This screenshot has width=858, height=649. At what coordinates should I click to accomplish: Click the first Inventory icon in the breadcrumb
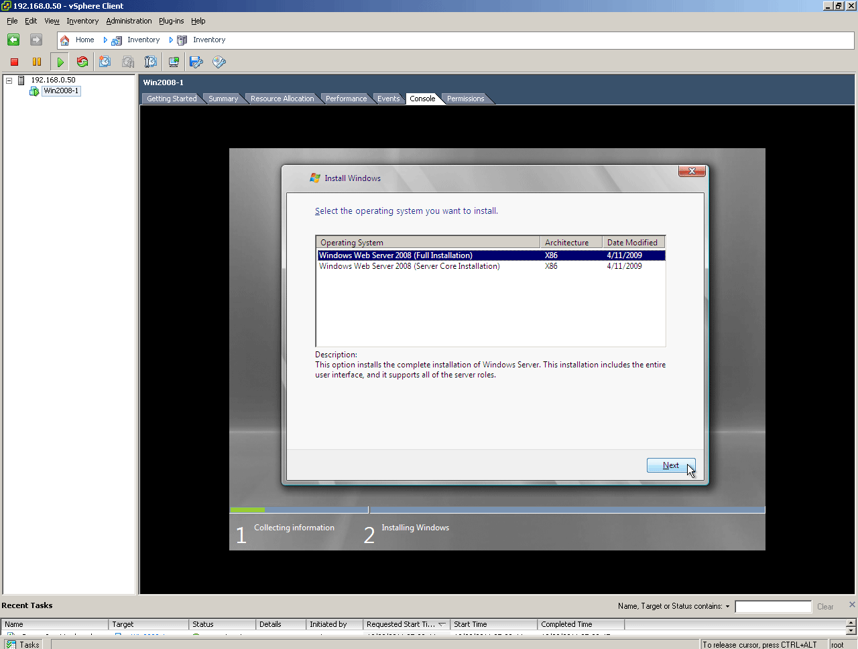(x=117, y=40)
